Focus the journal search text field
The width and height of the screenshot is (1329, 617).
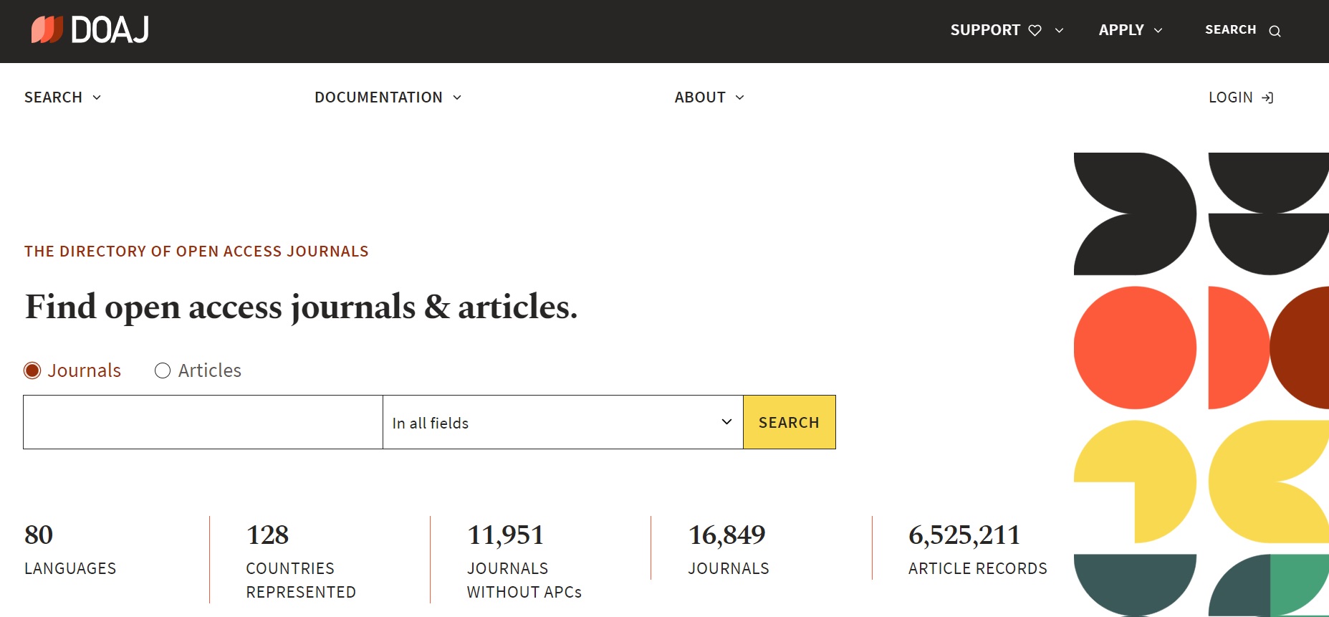(203, 422)
